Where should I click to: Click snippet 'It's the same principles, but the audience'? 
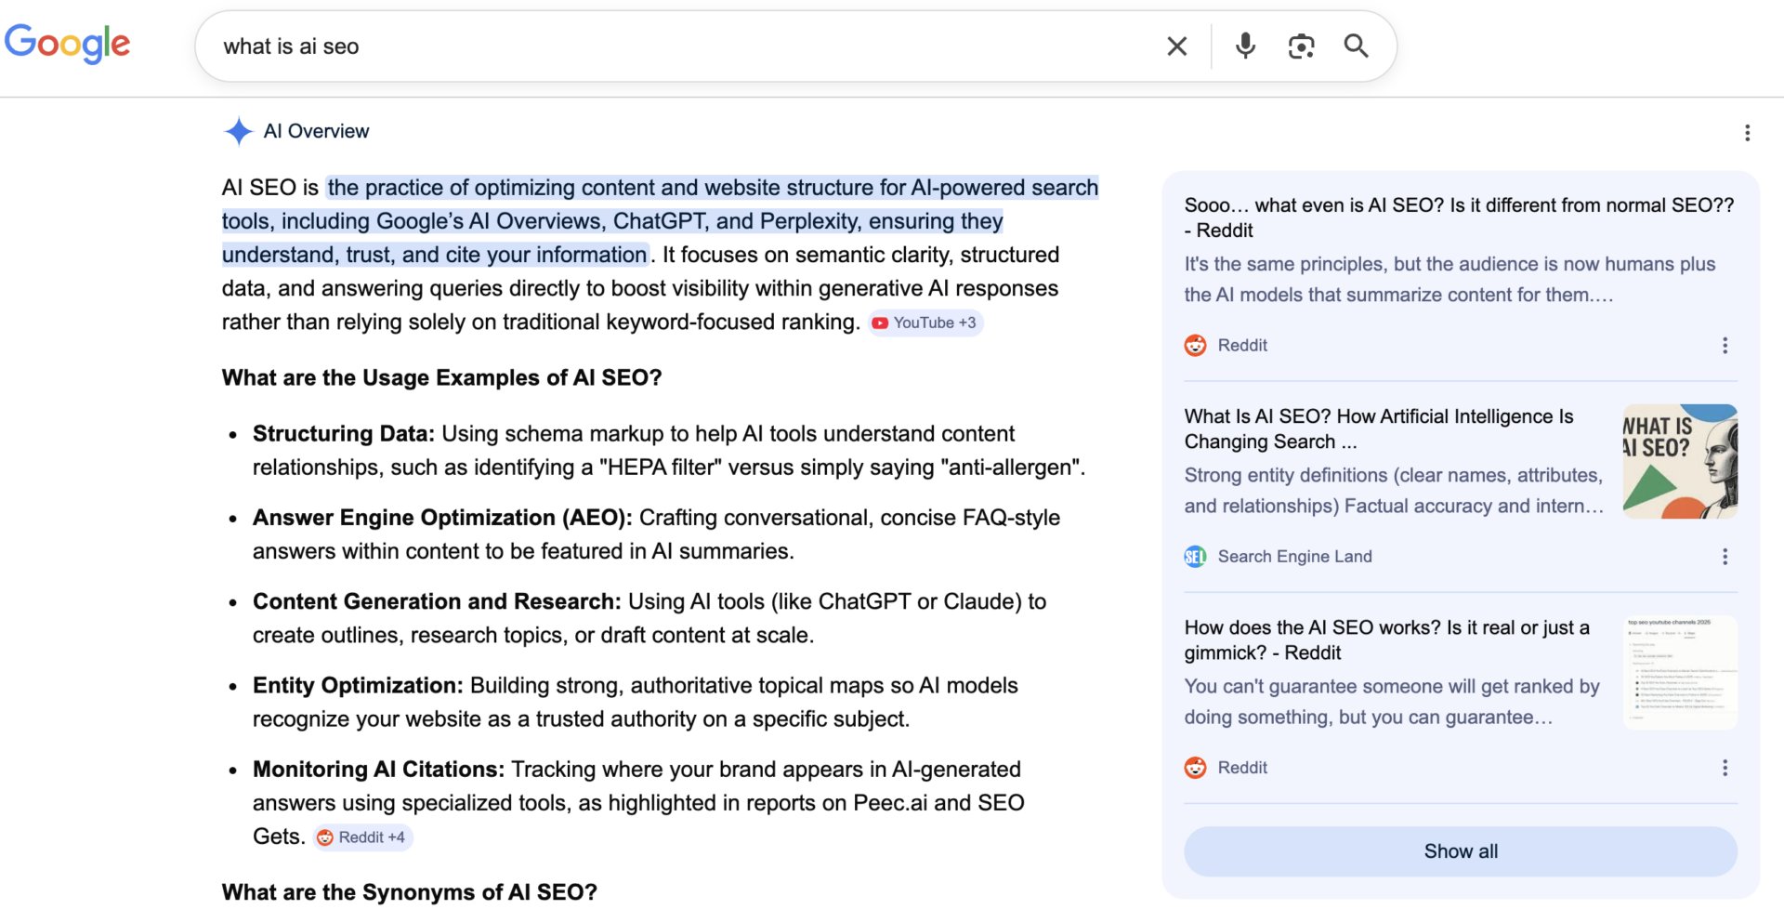[1449, 279]
